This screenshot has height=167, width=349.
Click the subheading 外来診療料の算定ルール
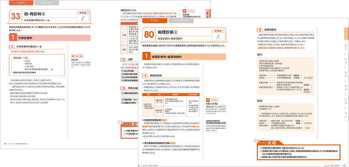[x=29, y=47]
